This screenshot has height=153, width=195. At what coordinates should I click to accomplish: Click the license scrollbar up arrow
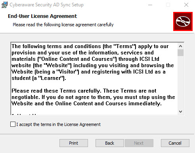(x=181, y=46)
